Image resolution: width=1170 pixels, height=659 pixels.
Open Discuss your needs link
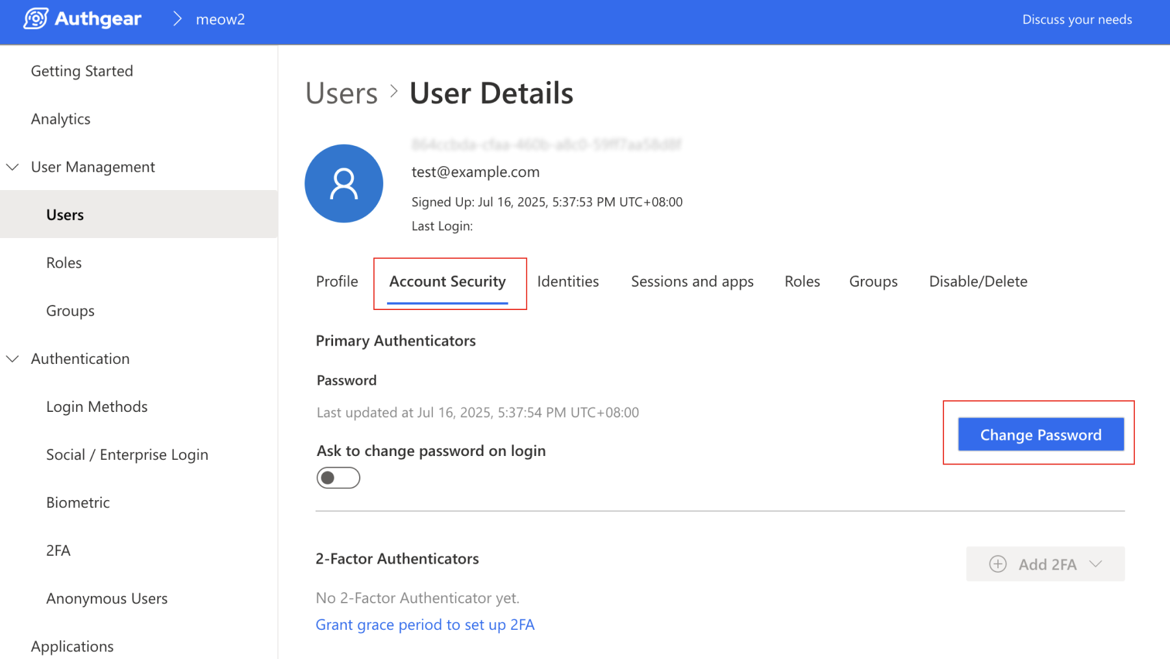click(x=1077, y=19)
